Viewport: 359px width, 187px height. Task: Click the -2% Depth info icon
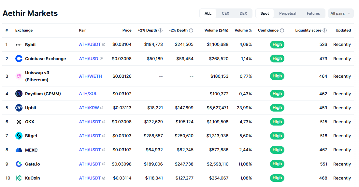click(191, 30)
